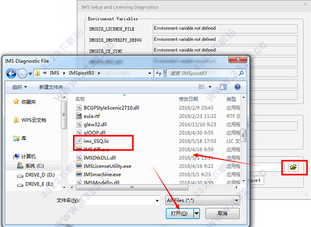
Task: Click IMSDIR_IMSVERIFY_DEBUG value field in IMS Setup window
Action: click(x=225, y=39)
